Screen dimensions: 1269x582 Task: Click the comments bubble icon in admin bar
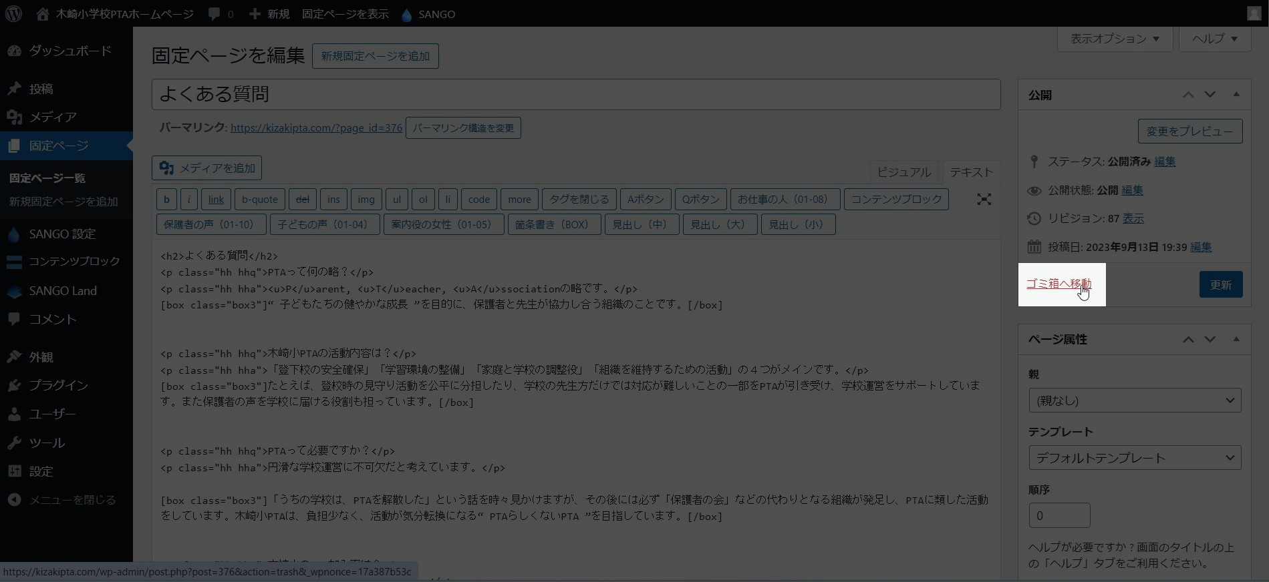pyautogui.click(x=215, y=14)
